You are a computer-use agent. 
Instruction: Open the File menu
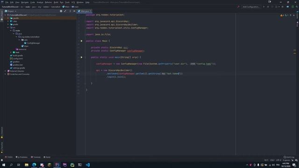point(7,2)
